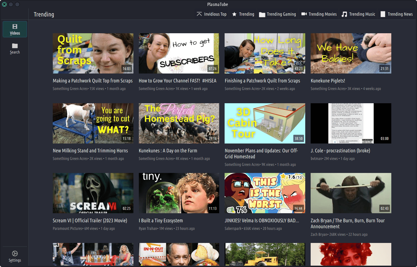
Task: Open the Settings gear icon
Action: click(15, 253)
